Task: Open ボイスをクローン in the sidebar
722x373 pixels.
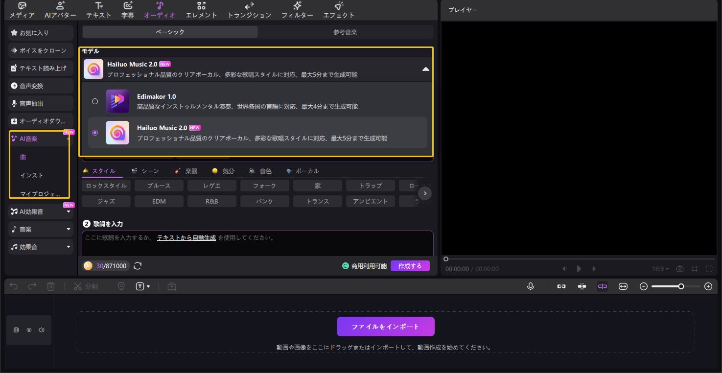Action: [40, 50]
